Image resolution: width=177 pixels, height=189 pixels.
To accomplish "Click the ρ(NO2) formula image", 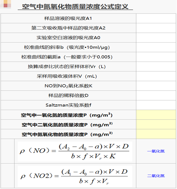I will tap(75, 176).
